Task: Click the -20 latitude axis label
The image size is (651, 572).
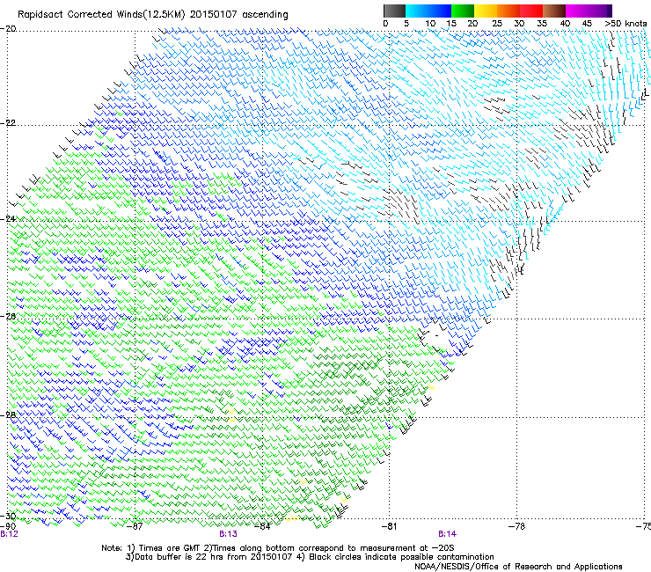Action: pos(8,29)
